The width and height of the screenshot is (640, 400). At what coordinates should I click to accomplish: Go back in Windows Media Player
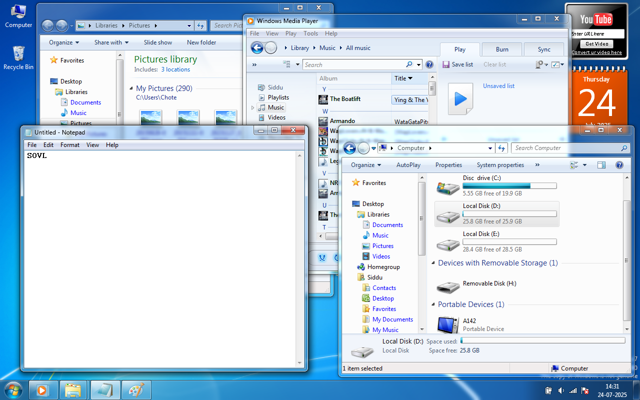[x=257, y=48]
